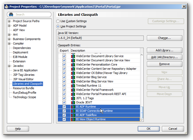Click library icon of WebCenter Personalization Core
The image size is (193, 140).
pos(73,65)
